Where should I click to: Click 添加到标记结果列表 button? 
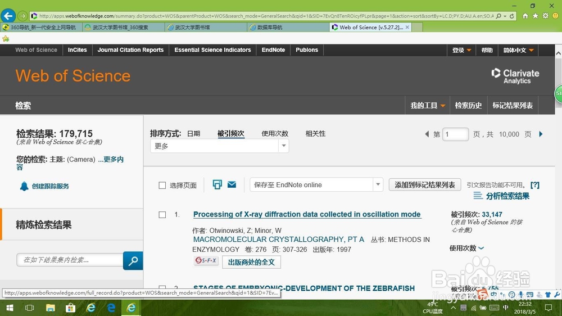click(x=425, y=185)
